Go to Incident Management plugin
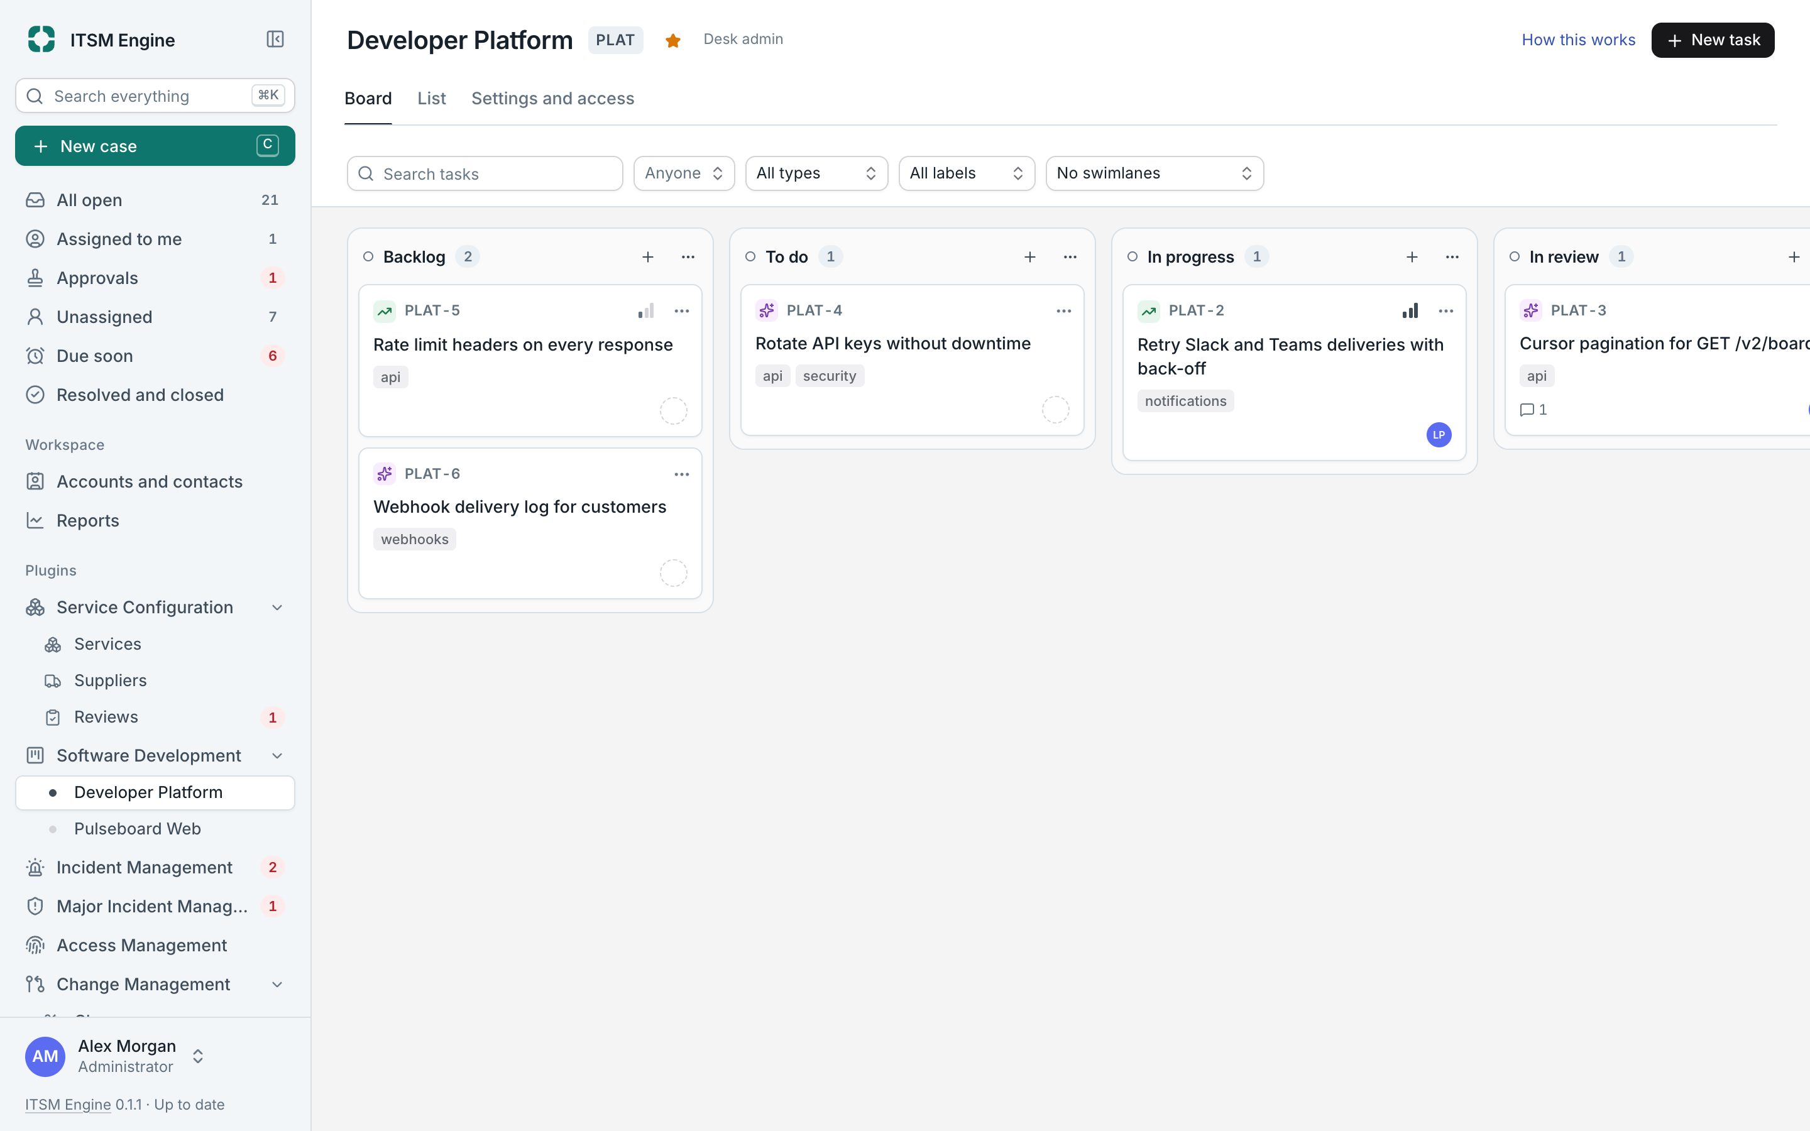This screenshot has height=1131, width=1810. [155, 868]
